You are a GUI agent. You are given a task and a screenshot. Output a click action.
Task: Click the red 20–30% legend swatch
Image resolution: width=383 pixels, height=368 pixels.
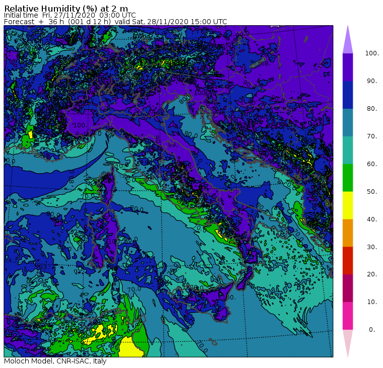pyautogui.click(x=348, y=261)
